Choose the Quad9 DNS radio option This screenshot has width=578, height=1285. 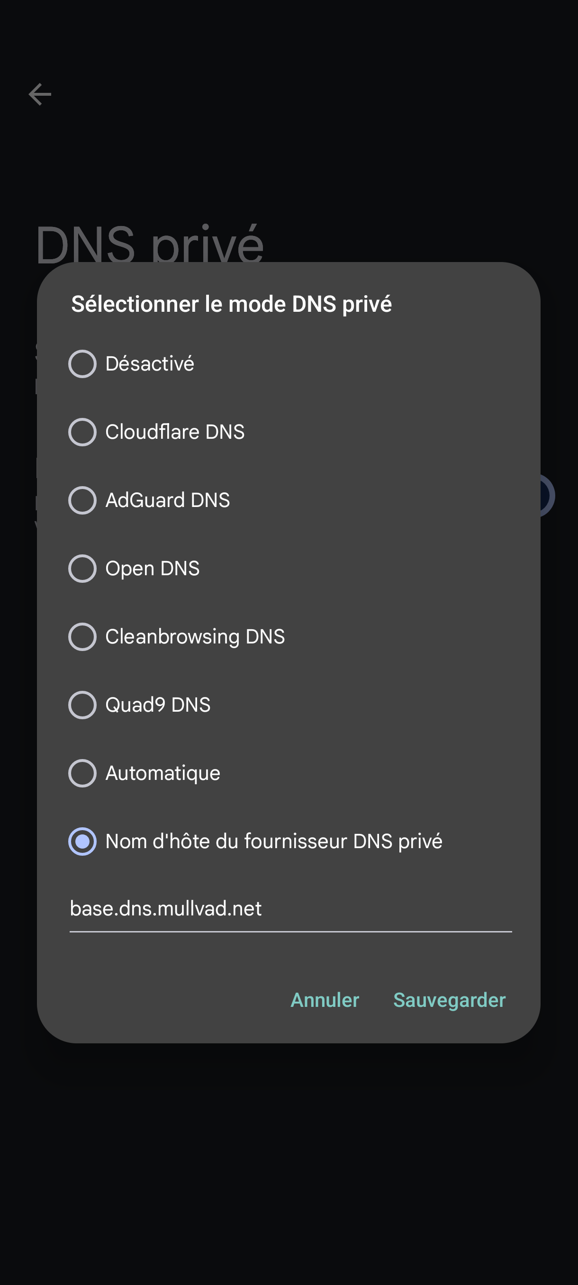pyautogui.click(x=82, y=705)
